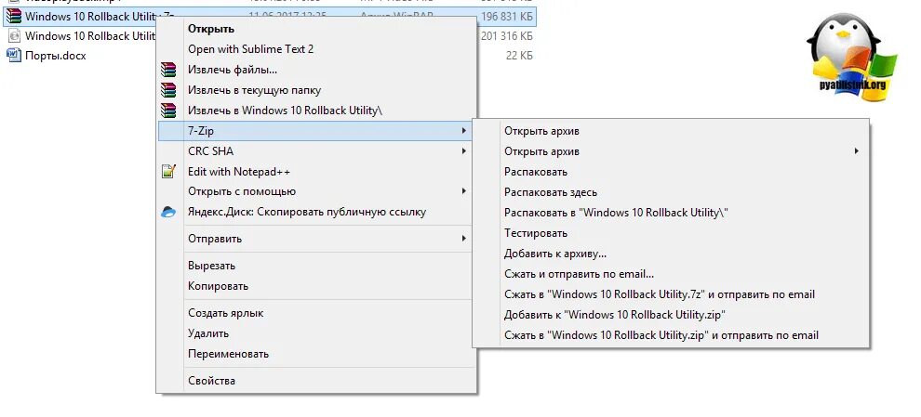Expand the second "Открыть архив" submenu arrow
921x417 pixels.
tap(857, 151)
